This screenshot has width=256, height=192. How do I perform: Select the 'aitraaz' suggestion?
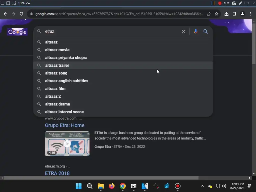click(x=123, y=42)
